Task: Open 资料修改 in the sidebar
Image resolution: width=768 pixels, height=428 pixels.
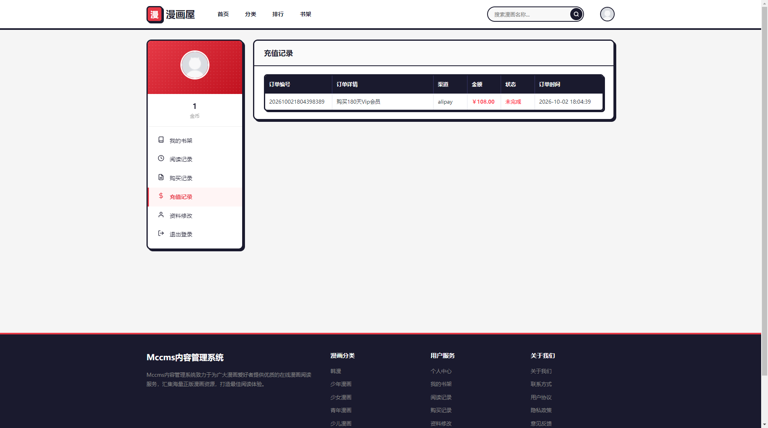Action: 195,216
